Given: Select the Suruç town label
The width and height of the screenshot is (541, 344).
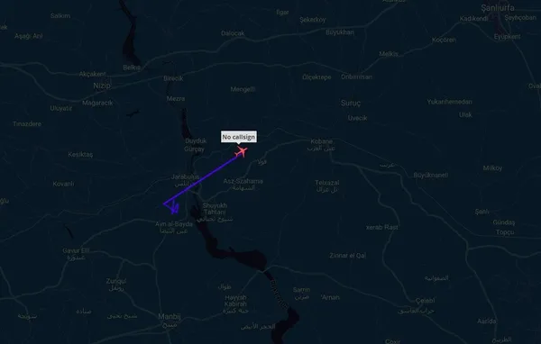Looking at the screenshot, I should (x=351, y=103).
